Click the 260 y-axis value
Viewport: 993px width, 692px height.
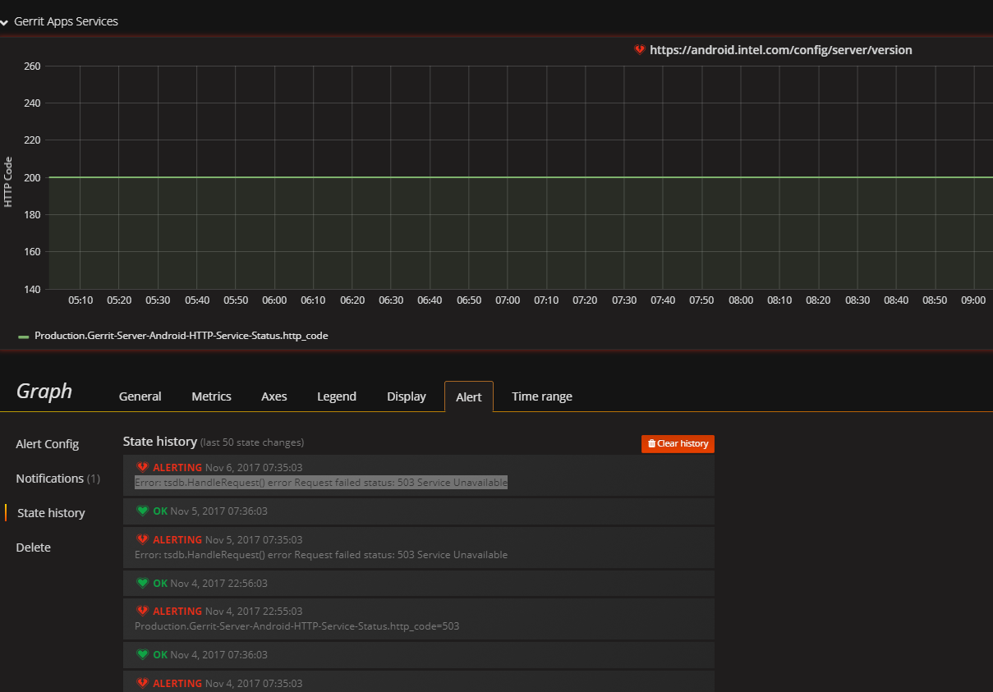click(x=32, y=66)
